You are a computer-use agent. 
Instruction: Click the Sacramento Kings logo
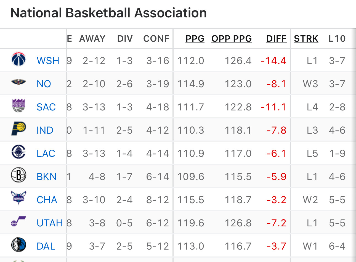(18, 106)
